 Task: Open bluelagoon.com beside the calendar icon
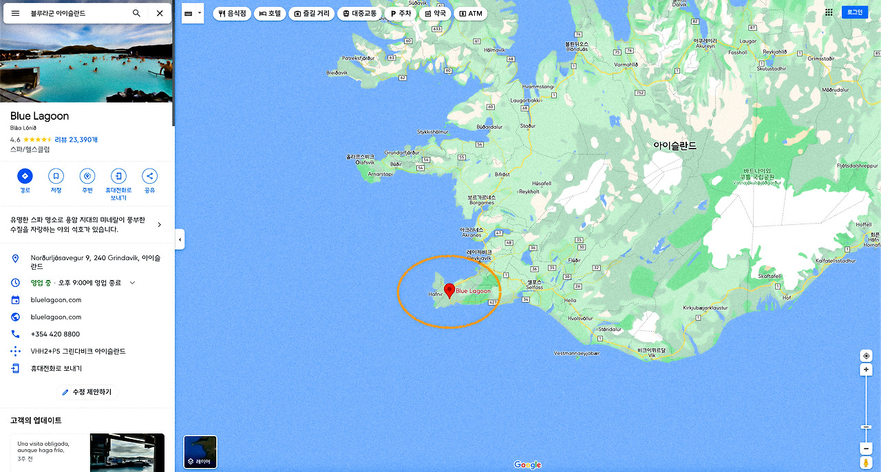tap(56, 300)
